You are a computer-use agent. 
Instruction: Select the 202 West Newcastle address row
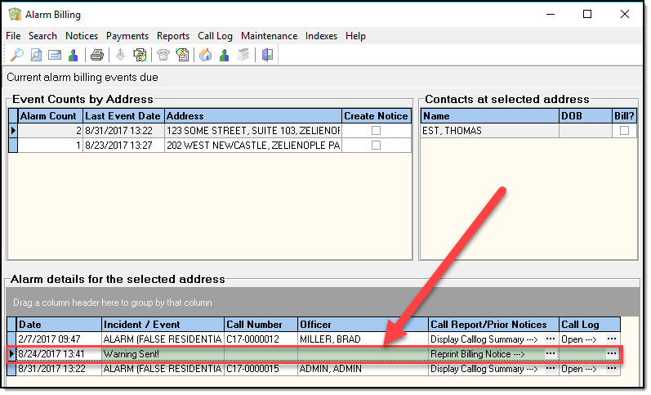[x=253, y=146]
